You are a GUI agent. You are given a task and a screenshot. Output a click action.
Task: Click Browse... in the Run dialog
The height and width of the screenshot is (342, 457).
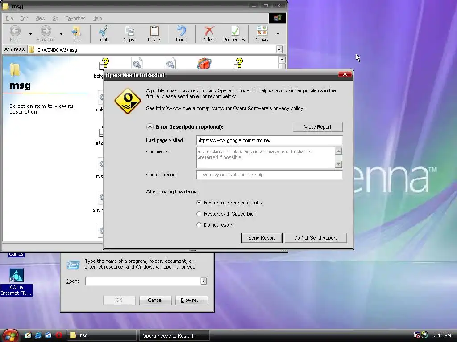(191, 300)
